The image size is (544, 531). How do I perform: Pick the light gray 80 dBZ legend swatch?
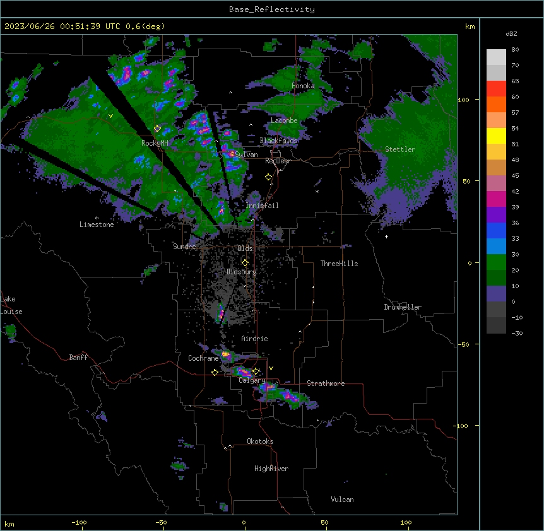point(496,57)
